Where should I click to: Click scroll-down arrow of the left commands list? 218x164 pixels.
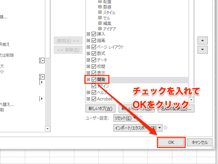click(x=47, y=129)
